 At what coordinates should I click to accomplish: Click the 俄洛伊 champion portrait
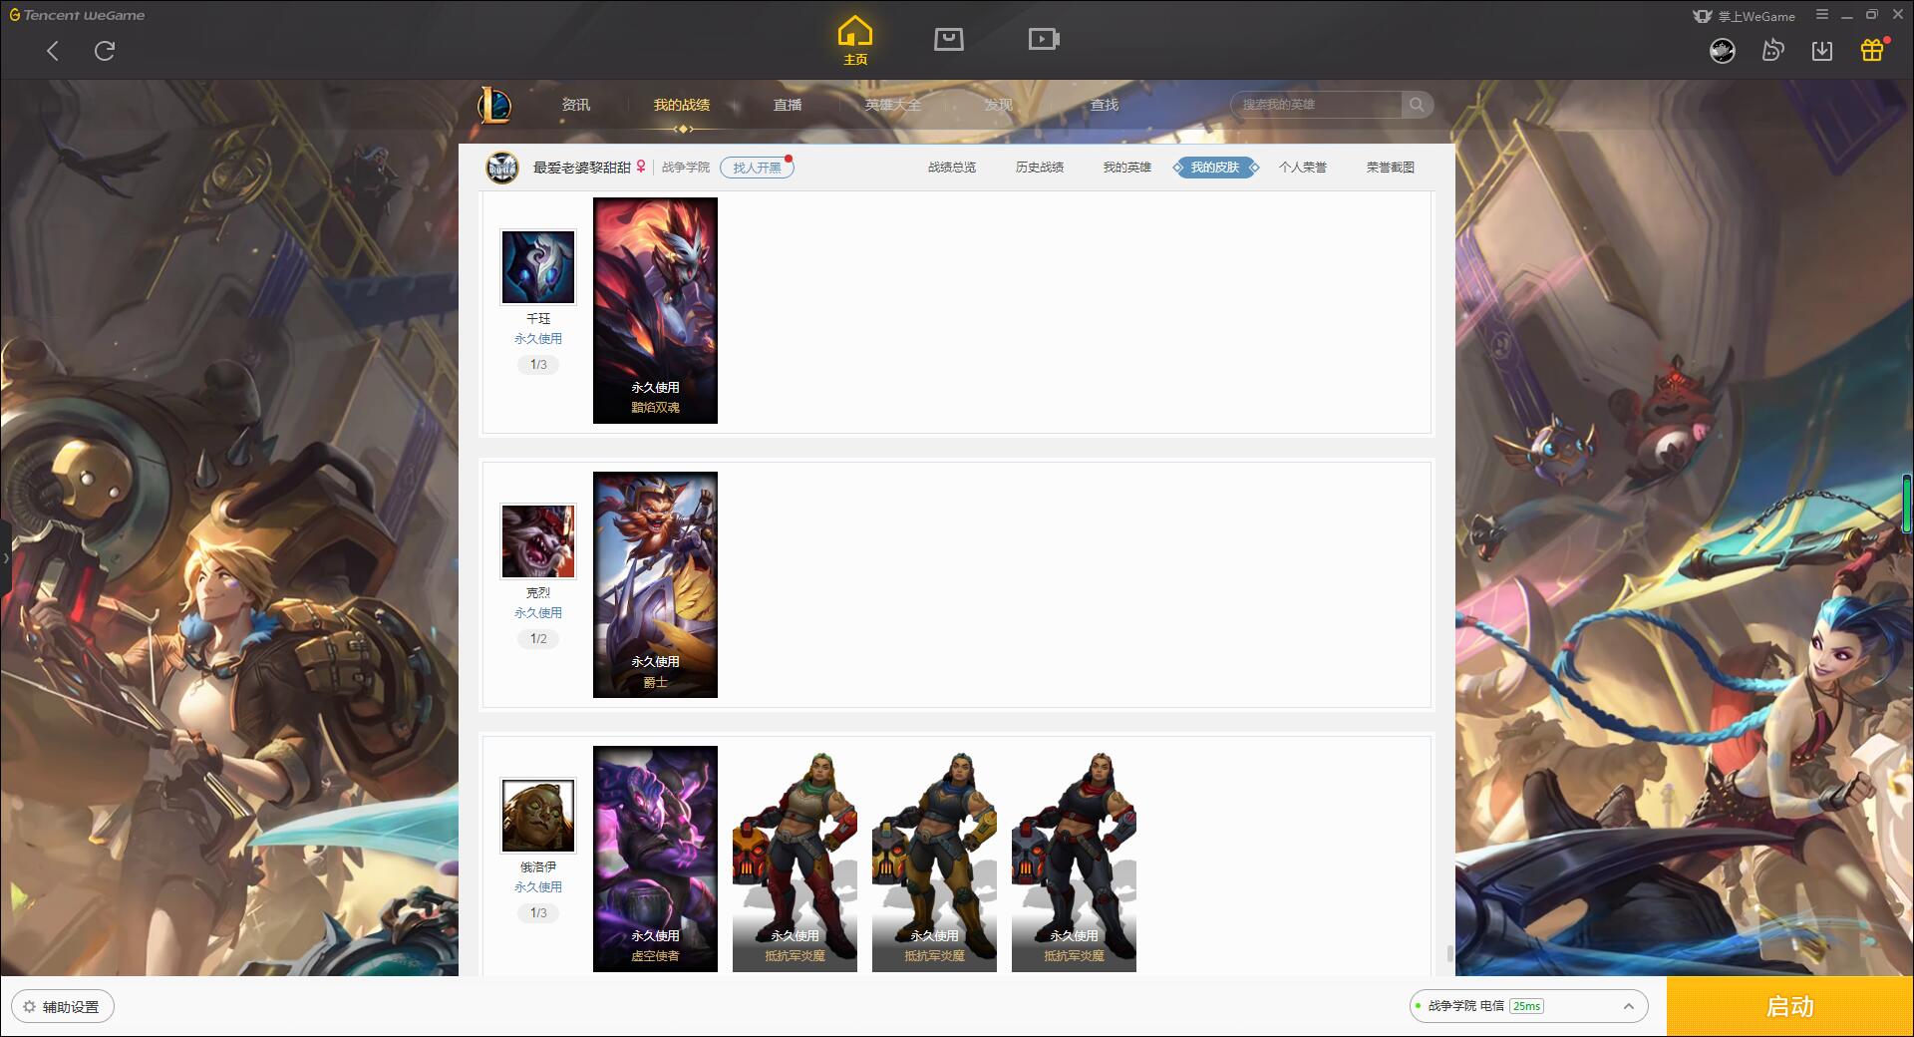pyautogui.click(x=538, y=816)
